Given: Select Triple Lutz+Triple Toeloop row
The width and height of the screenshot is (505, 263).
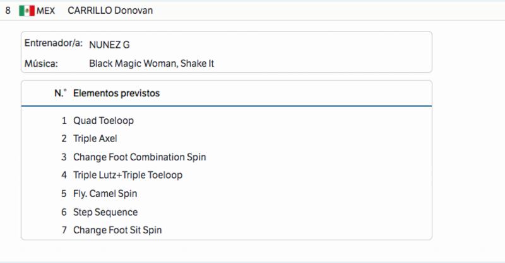Looking at the screenshot, I should [227, 175].
